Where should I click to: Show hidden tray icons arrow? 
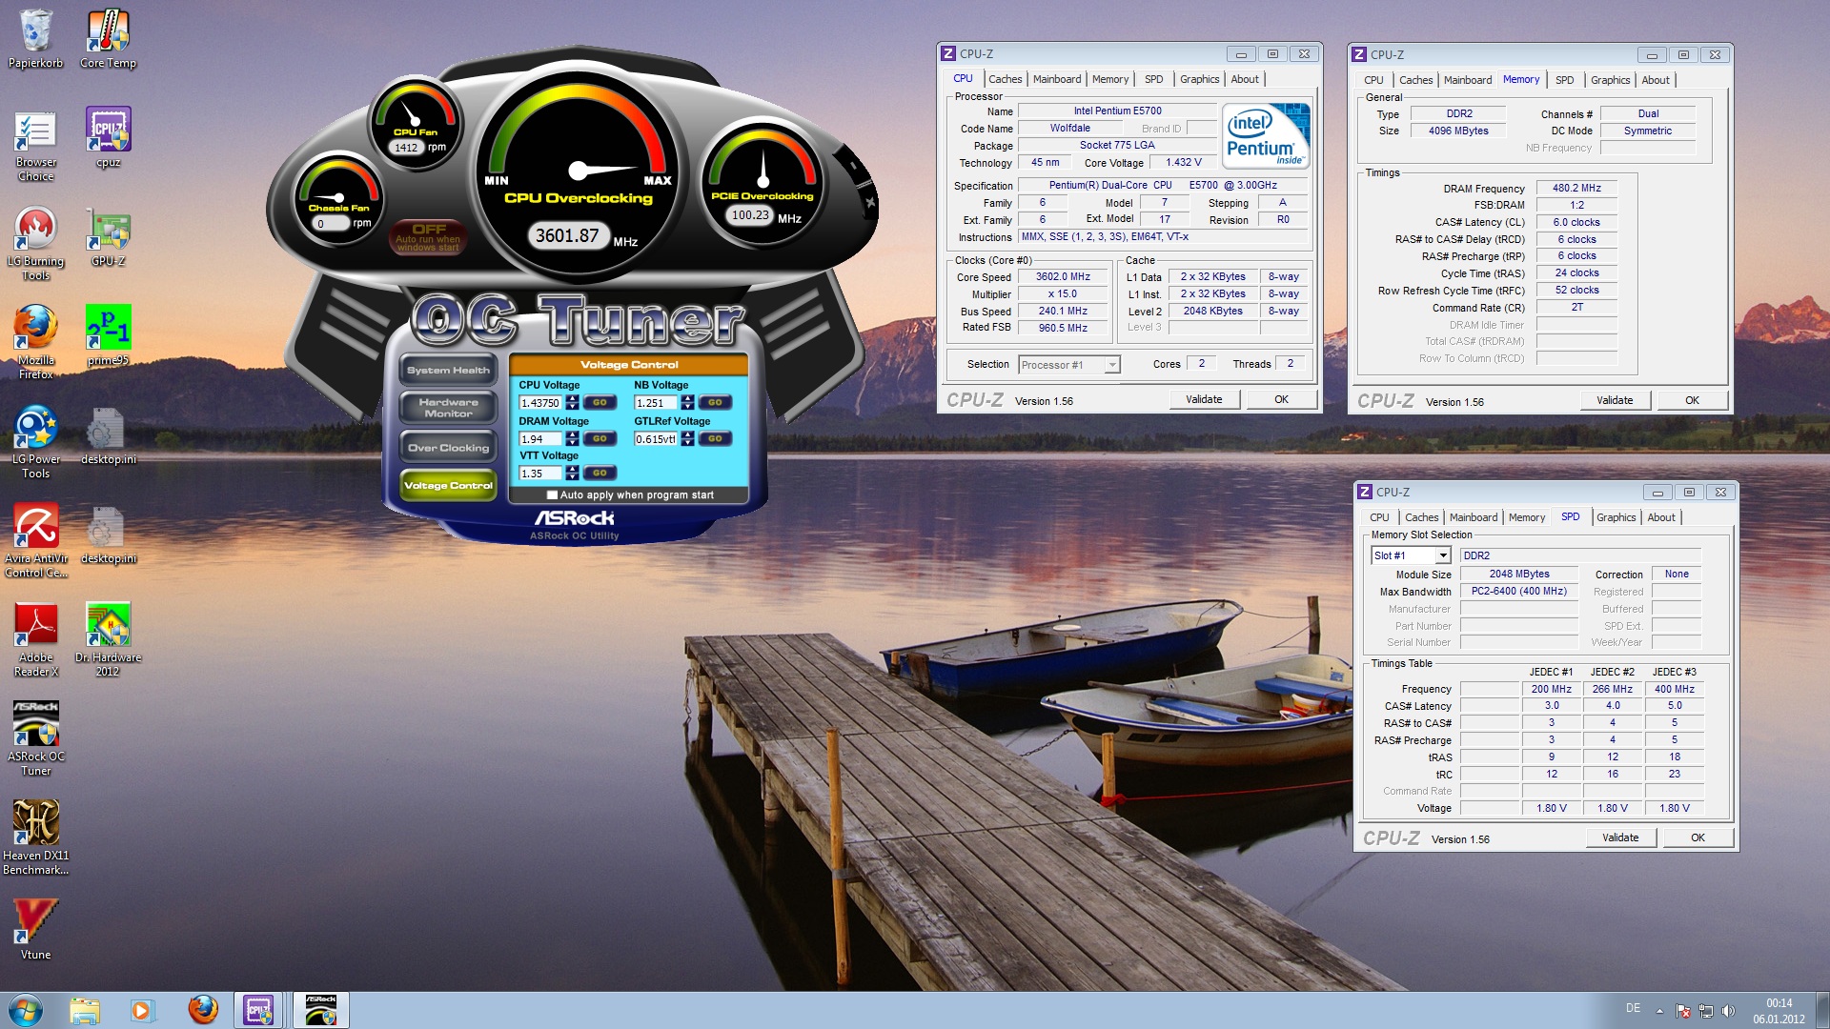pos(1659,1011)
